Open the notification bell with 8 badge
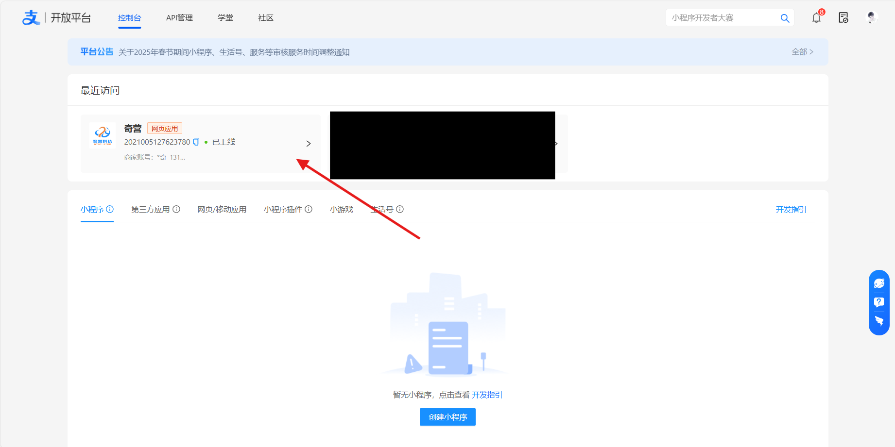This screenshot has width=895, height=447. click(x=816, y=18)
